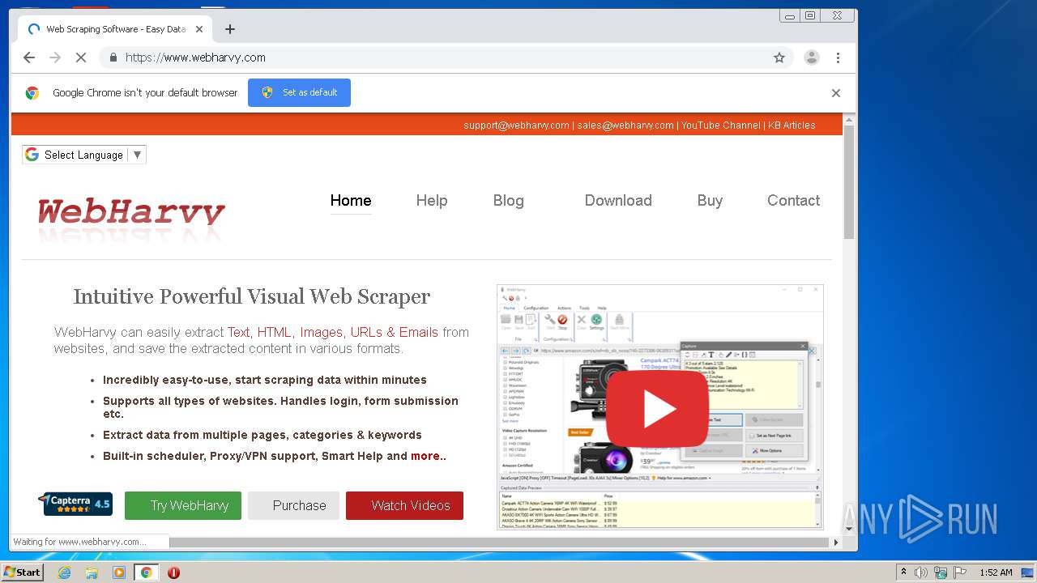The width and height of the screenshot is (1037, 583).
Task: Click the system clock showing 1:52 AM
Action: tap(996, 572)
